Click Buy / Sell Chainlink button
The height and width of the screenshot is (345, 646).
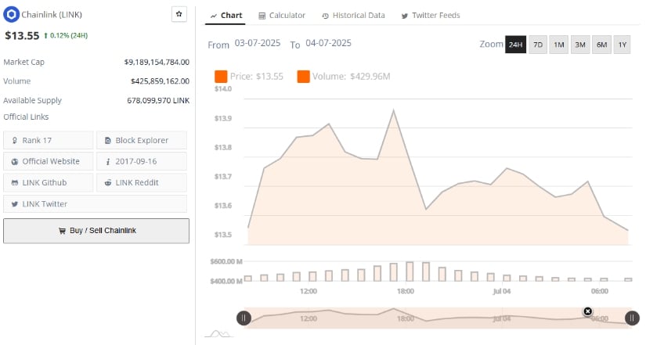click(x=96, y=231)
